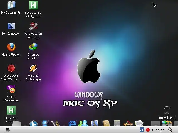Viewport: 178px width, 133px height.
Task: Click the 12:43 taskbar clock
Action: pyautogui.click(x=158, y=130)
